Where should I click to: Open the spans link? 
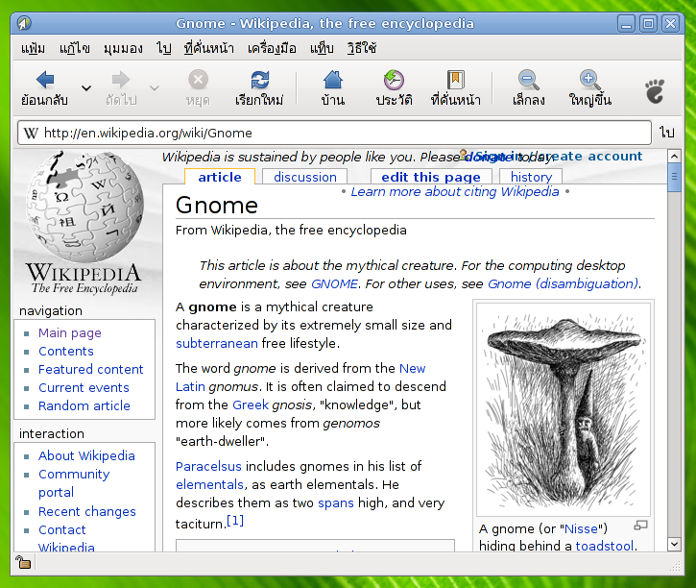(336, 503)
